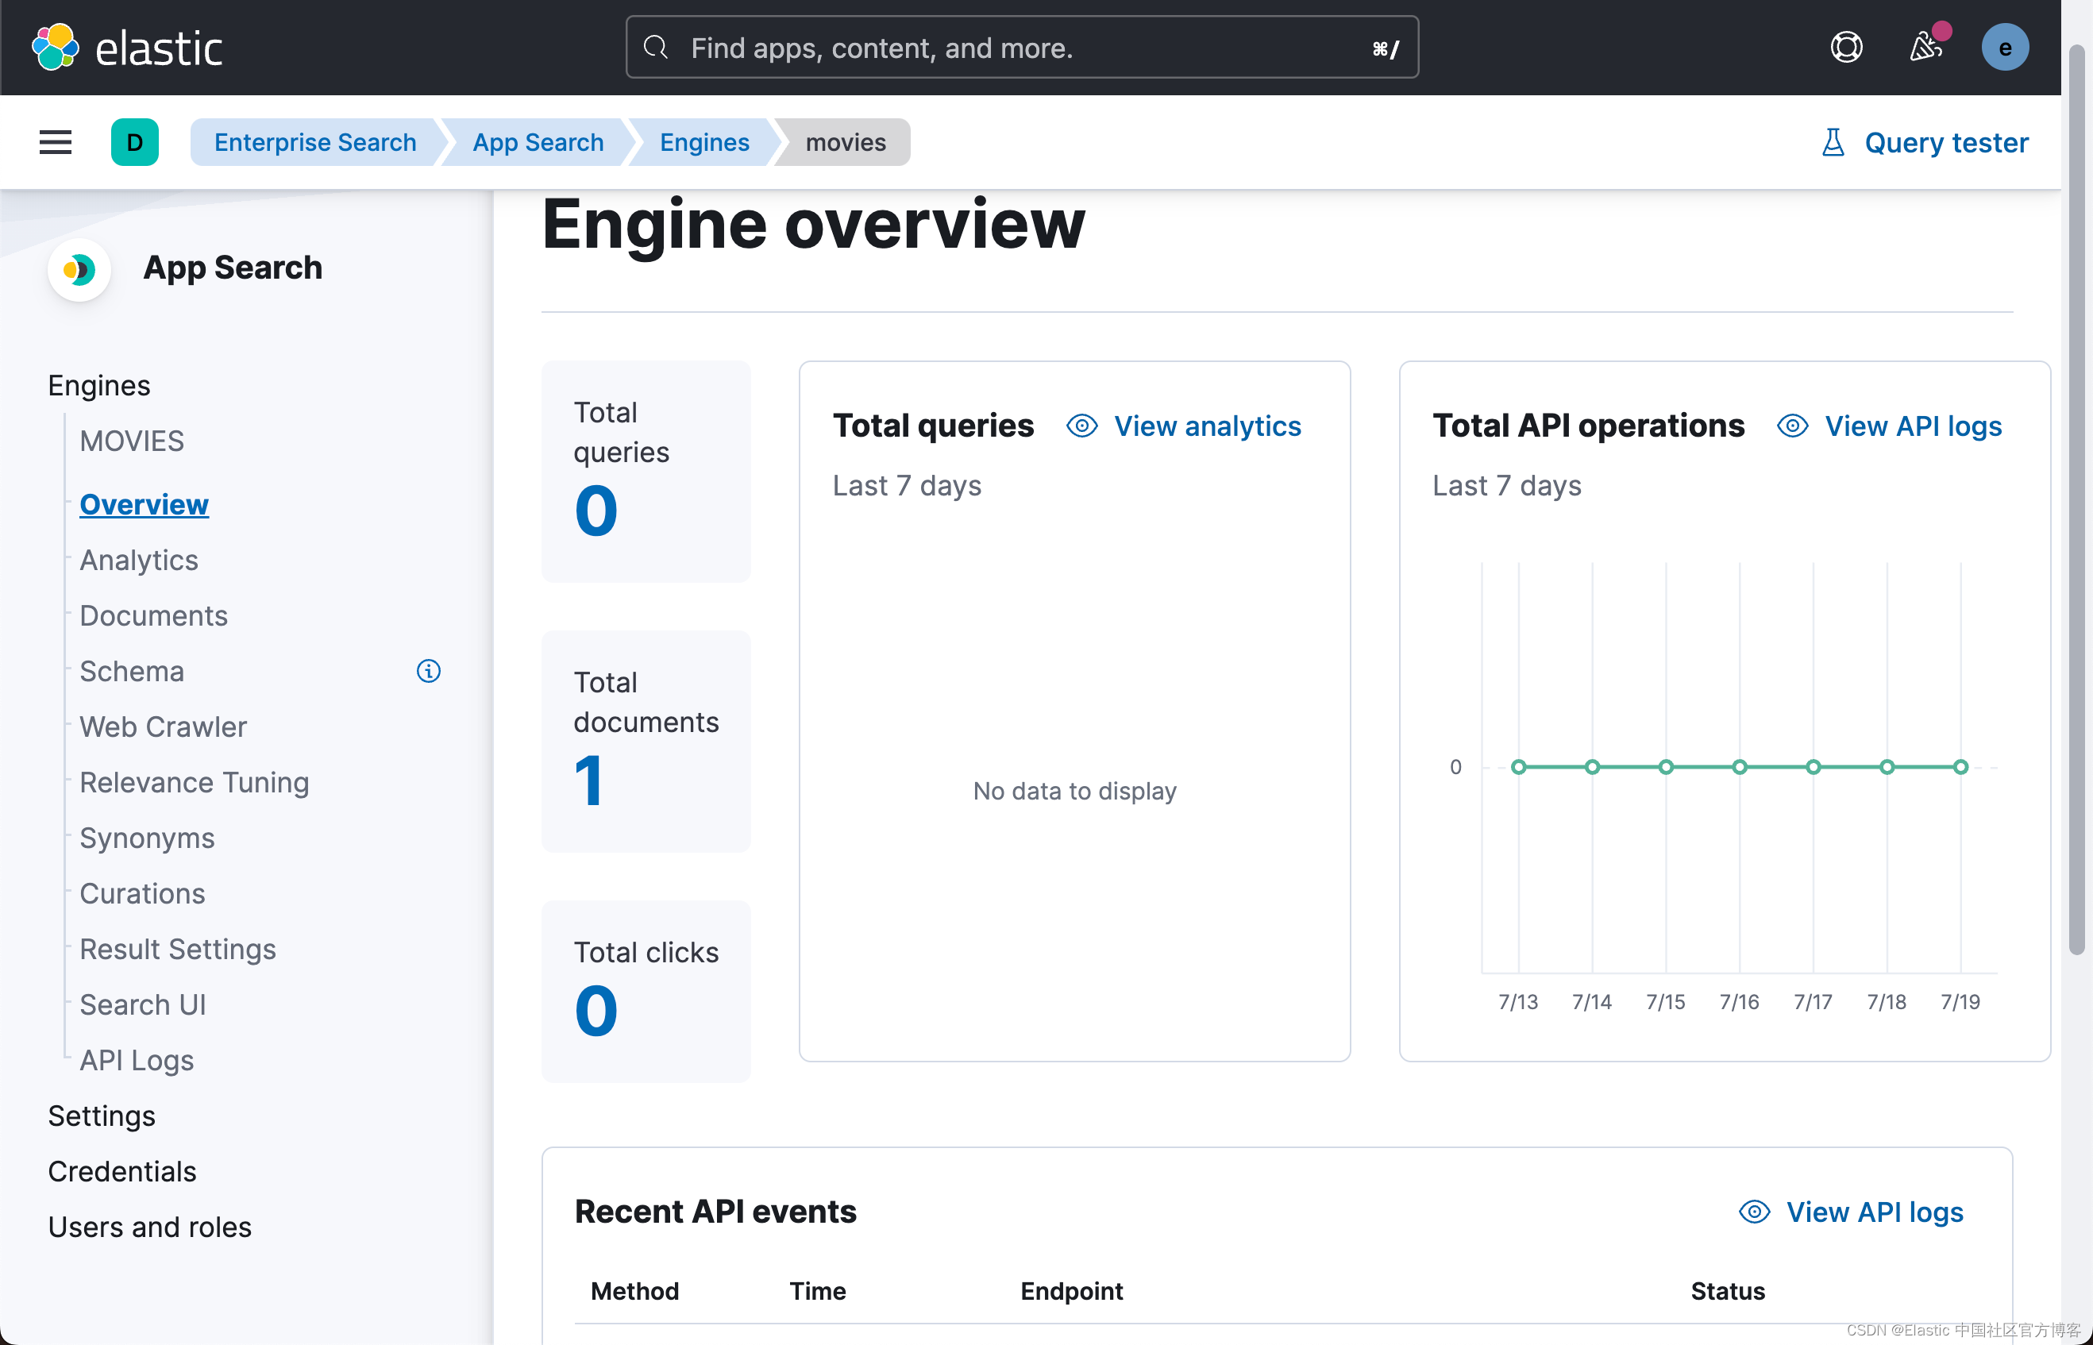2093x1345 pixels.
Task: Toggle the hamburger navigation menu
Action: coord(55,142)
